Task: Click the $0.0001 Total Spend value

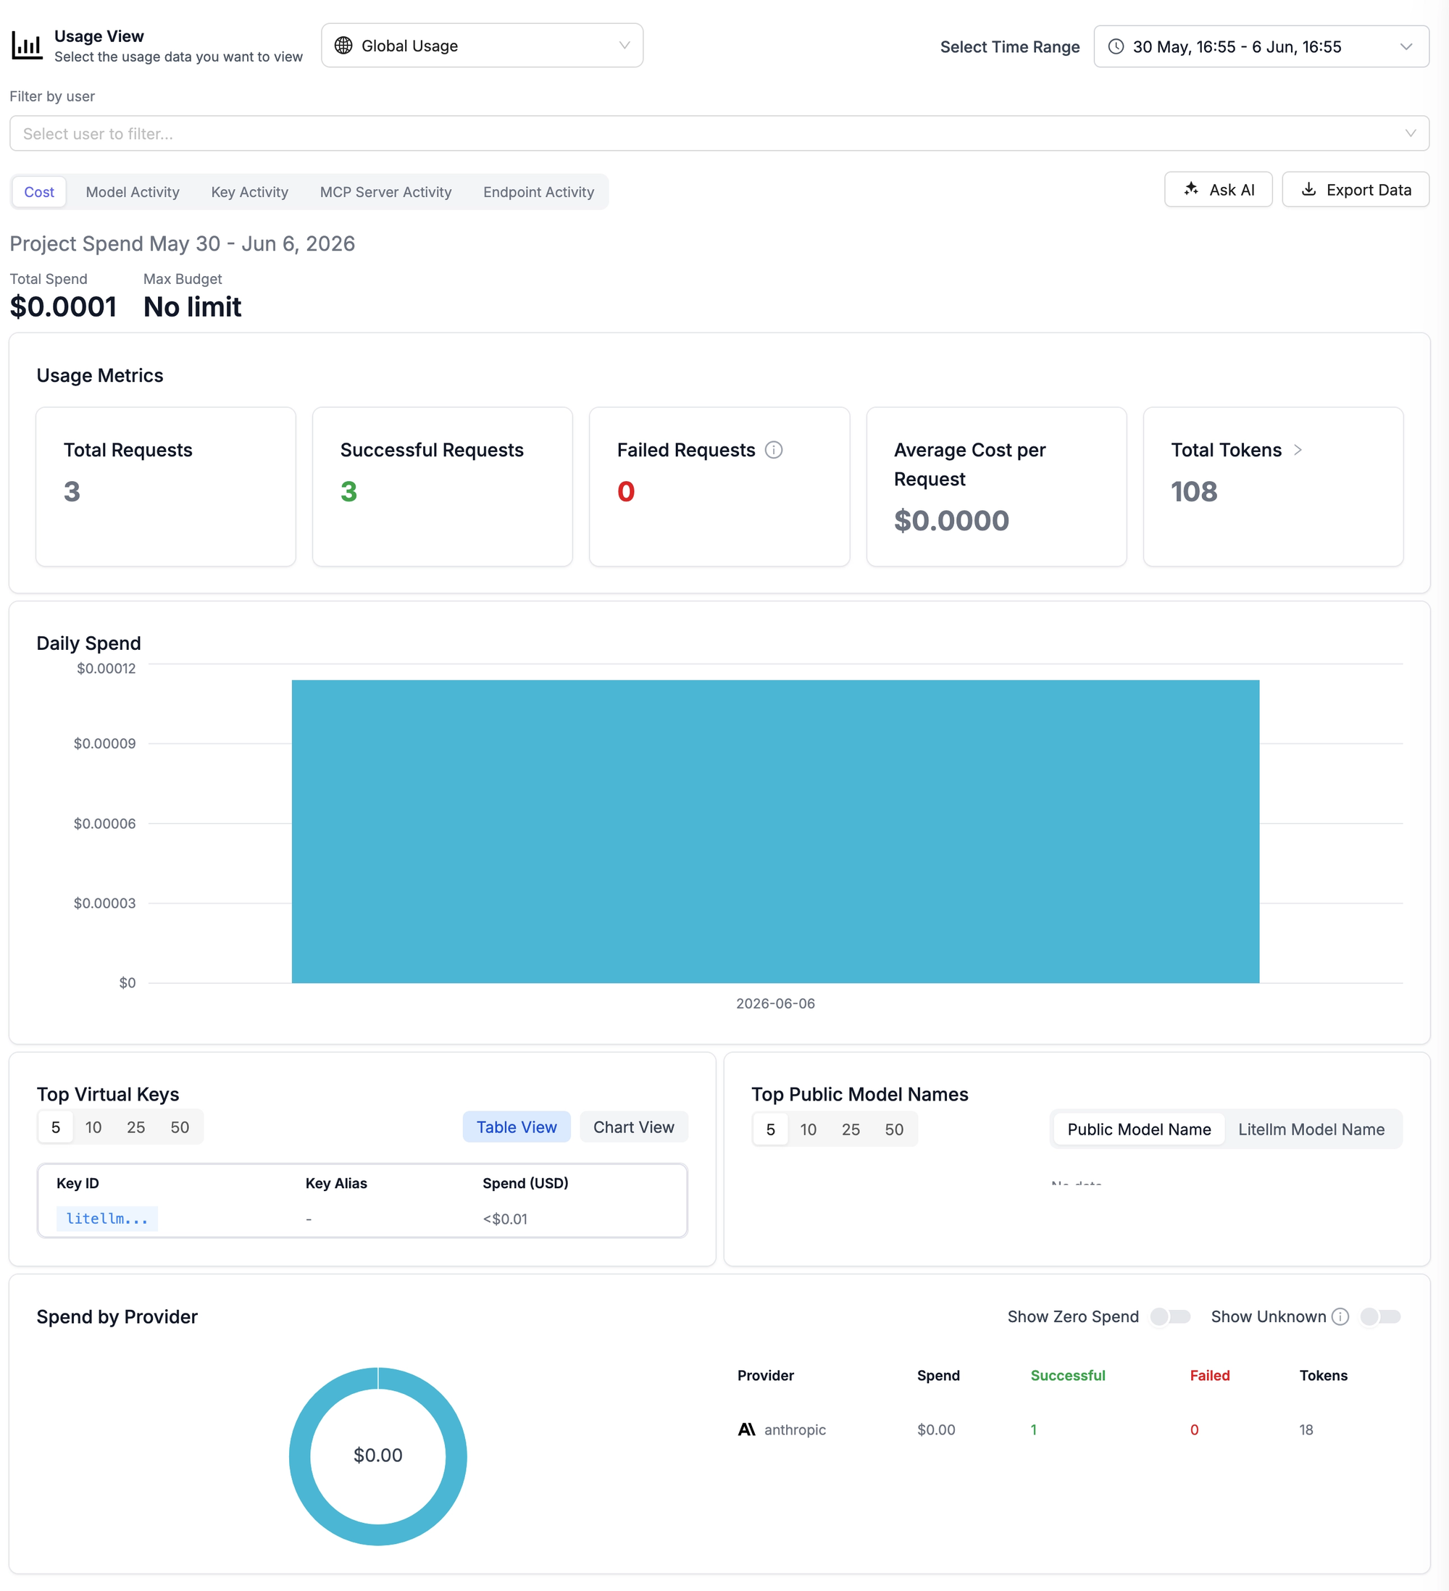Action: (63, 307)
